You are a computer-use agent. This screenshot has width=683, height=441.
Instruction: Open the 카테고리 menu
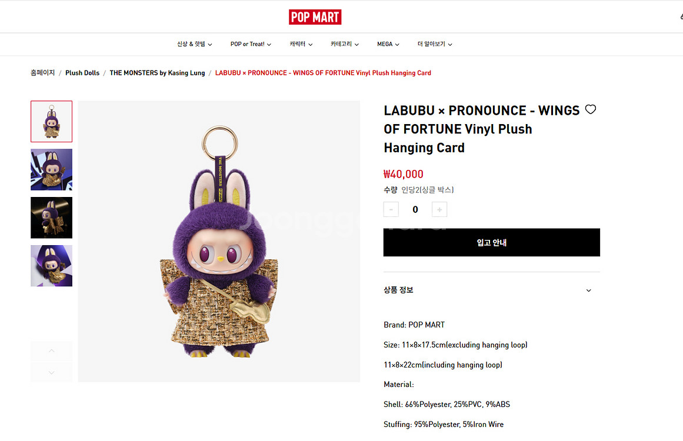345,44
